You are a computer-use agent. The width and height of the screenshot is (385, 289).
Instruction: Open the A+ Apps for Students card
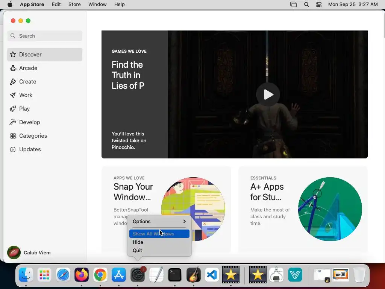point(303,209)
